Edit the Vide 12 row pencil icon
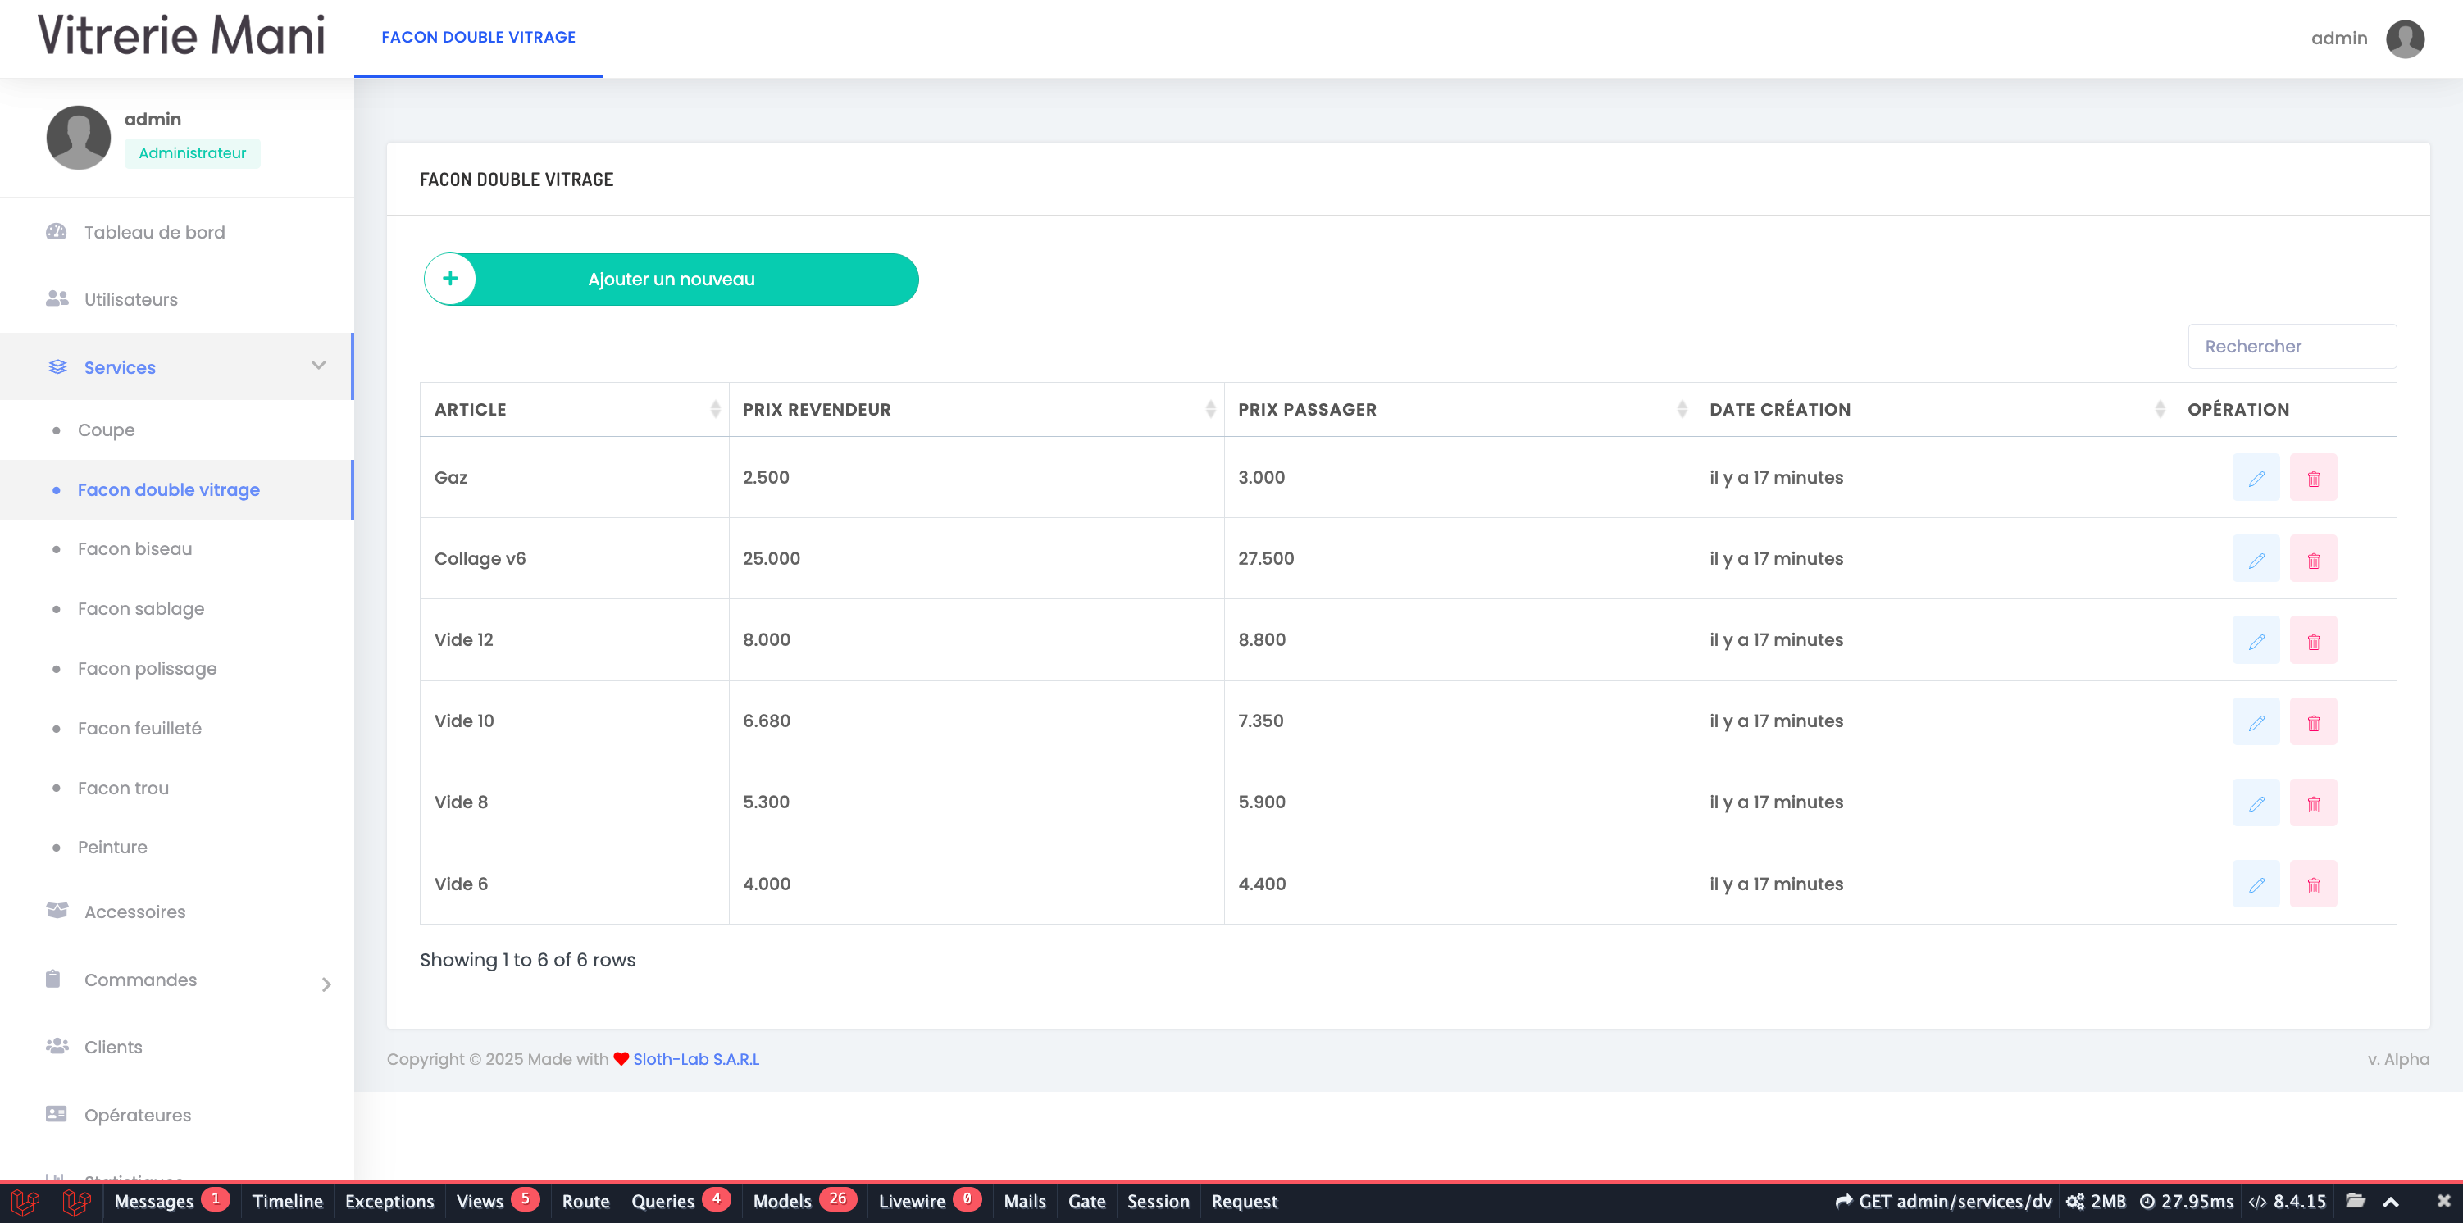 point(2256,639)
